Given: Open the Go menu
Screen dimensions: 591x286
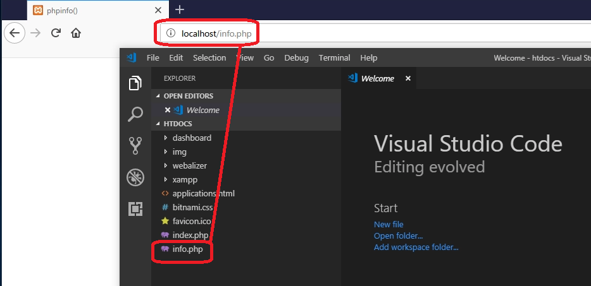Looking at the screenshot, I should tap(269, 58).
